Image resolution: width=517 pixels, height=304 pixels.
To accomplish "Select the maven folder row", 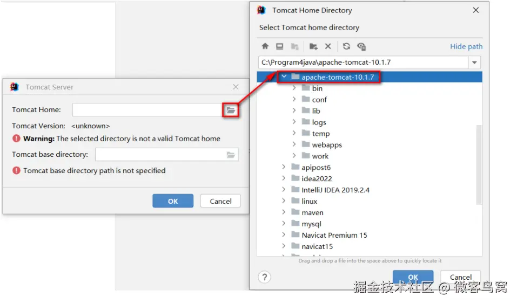I will pos(370,212).
